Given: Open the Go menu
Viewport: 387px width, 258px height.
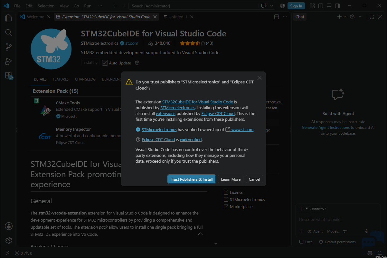Looking at the screenshot, I should 76,6.
